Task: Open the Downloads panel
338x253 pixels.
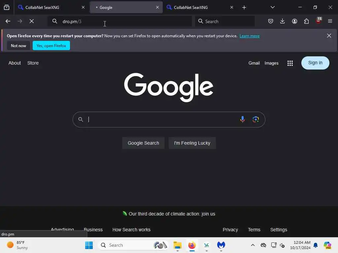Action: [283, 21]
